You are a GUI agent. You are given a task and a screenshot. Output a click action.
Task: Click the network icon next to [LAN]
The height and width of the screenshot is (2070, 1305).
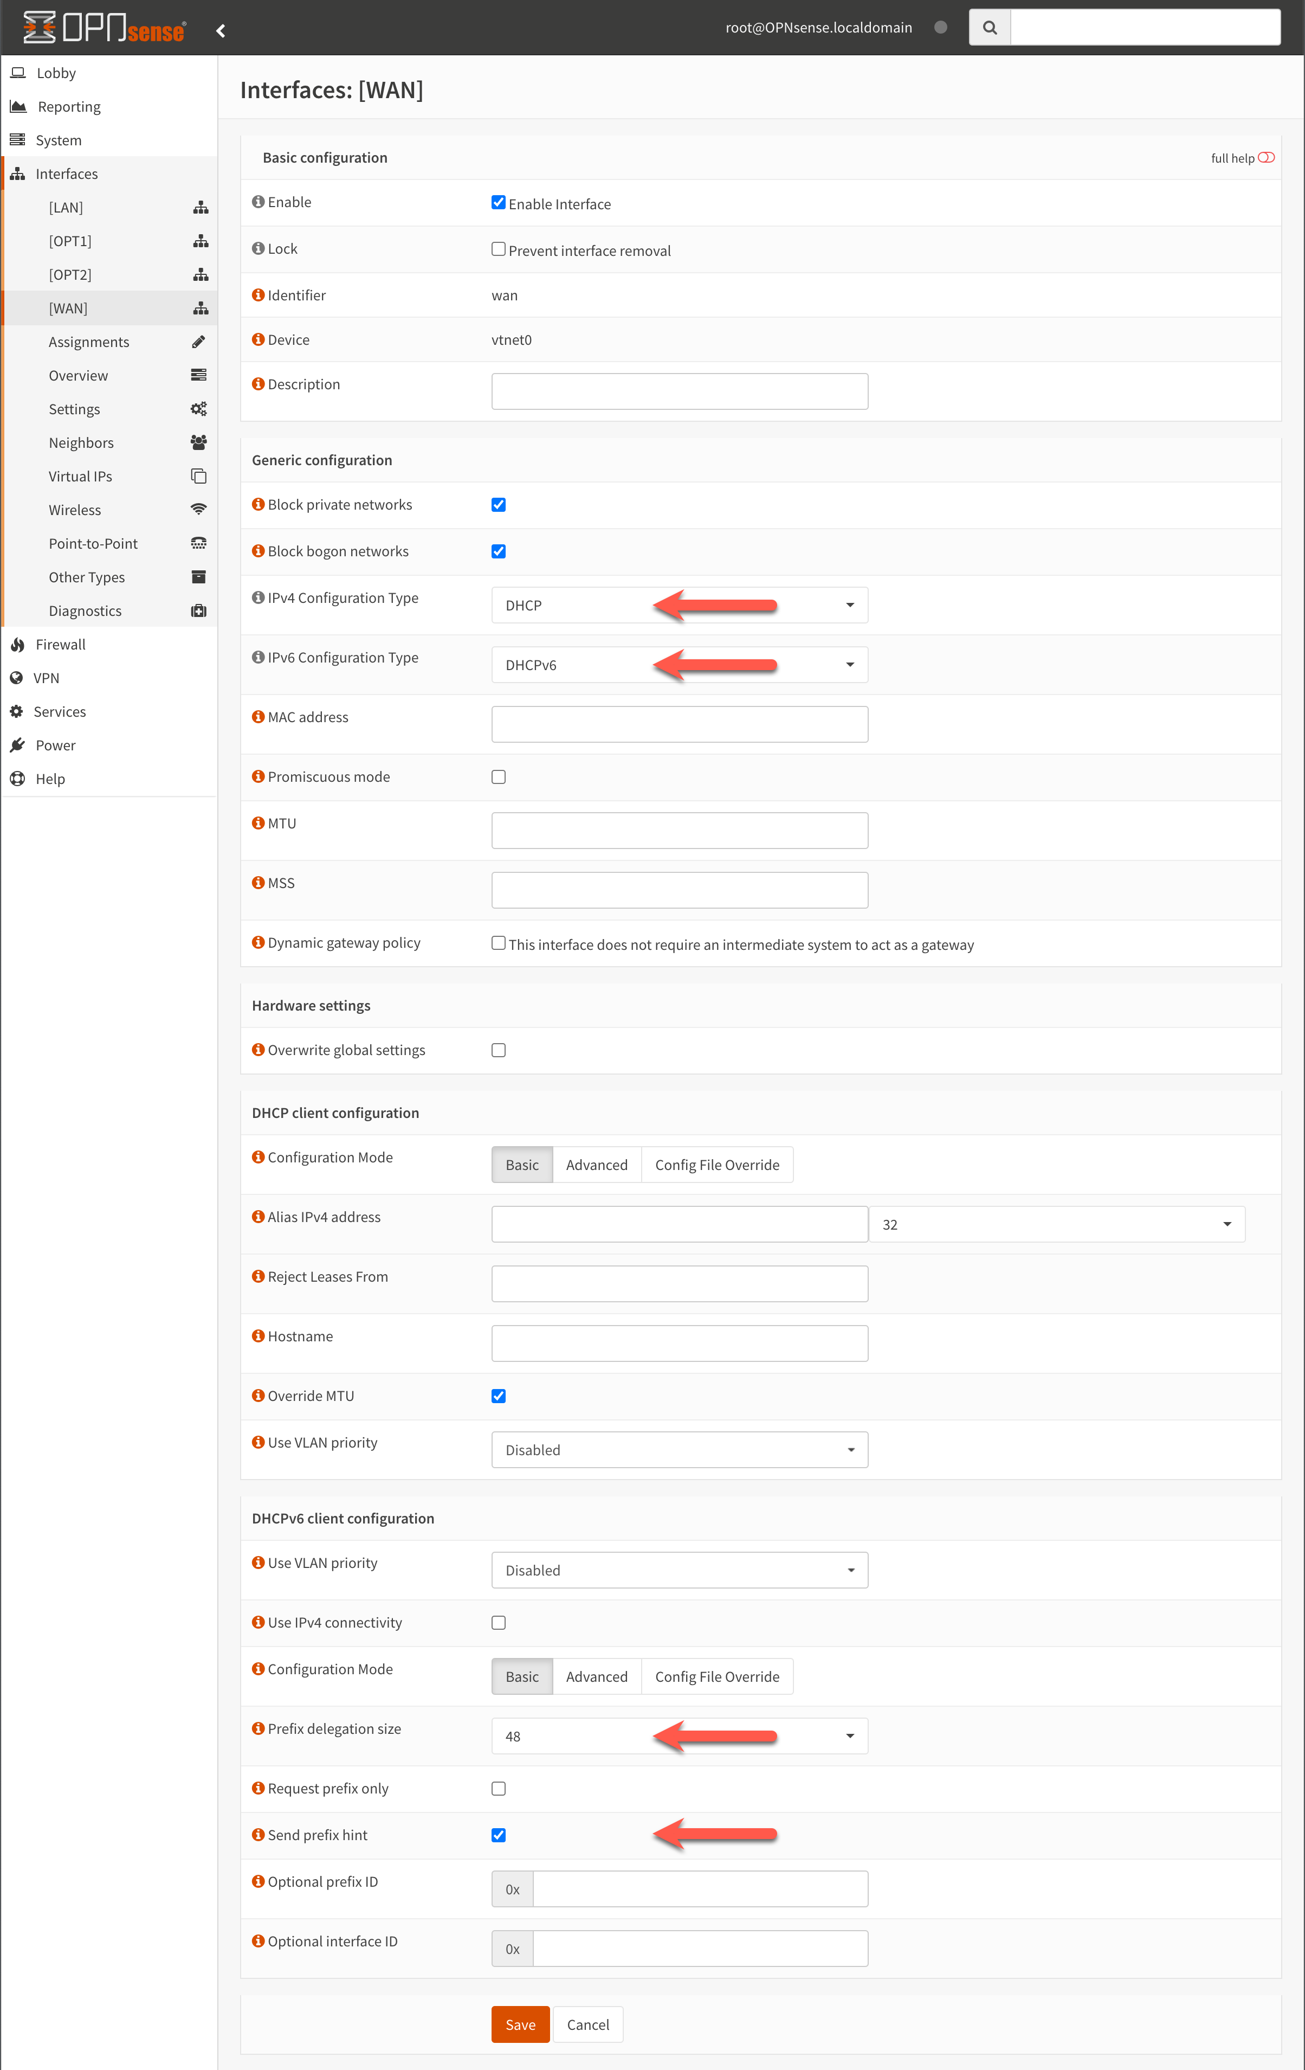click(x=200, y=207)
